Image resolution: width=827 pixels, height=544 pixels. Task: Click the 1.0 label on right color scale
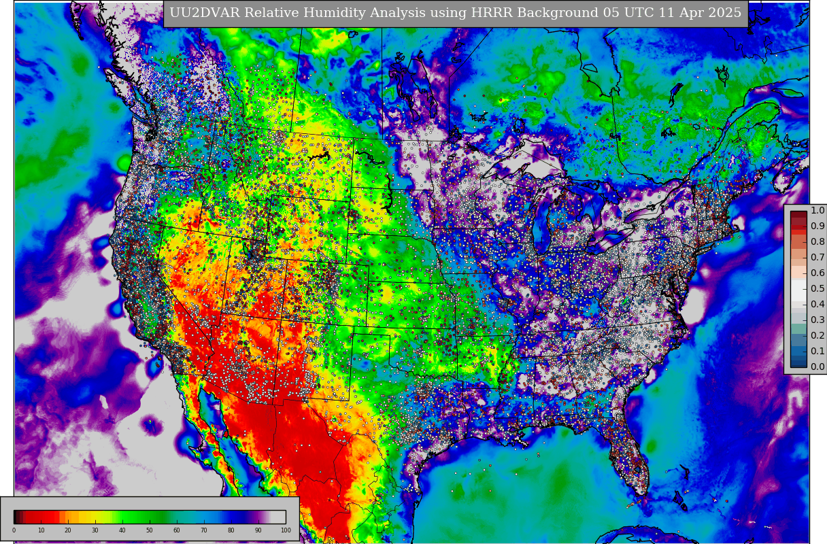[x=817, y=211]
